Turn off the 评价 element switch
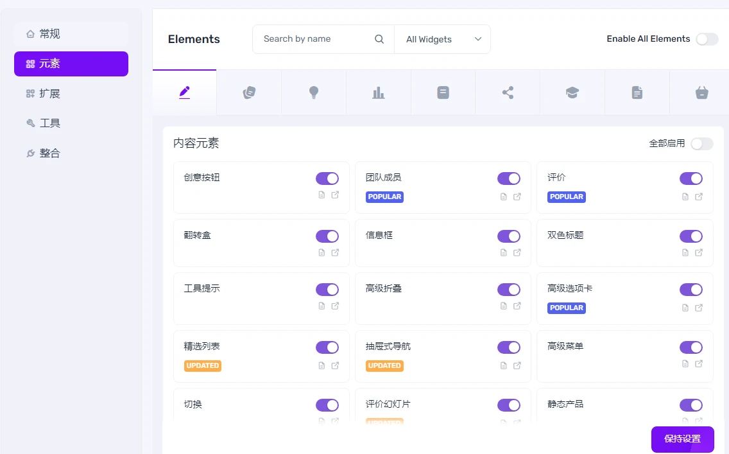 (x=691, y=178)
